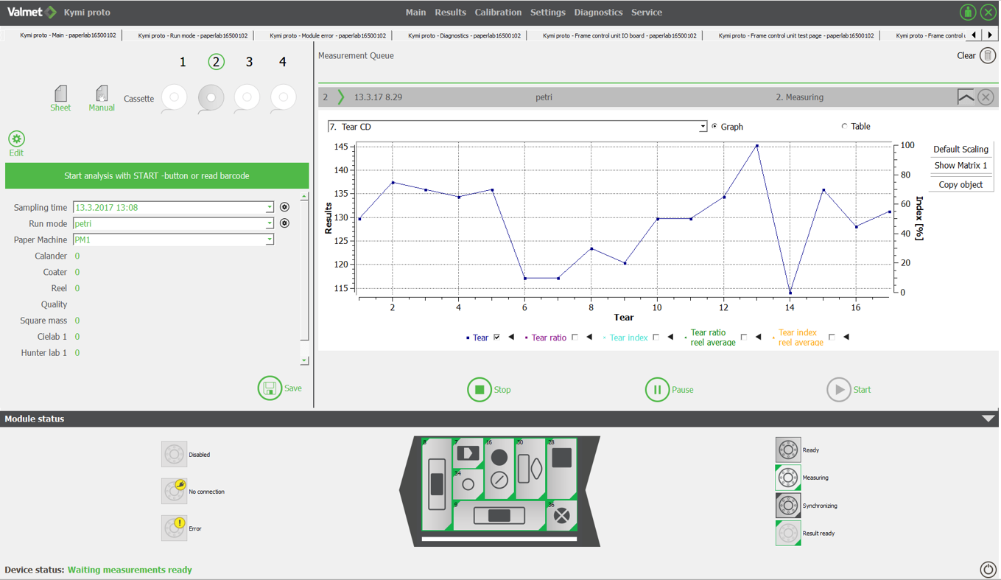Screen dimensions: 1001x580
Task: Open the Calibration menu
Action: tap(498, 13)
